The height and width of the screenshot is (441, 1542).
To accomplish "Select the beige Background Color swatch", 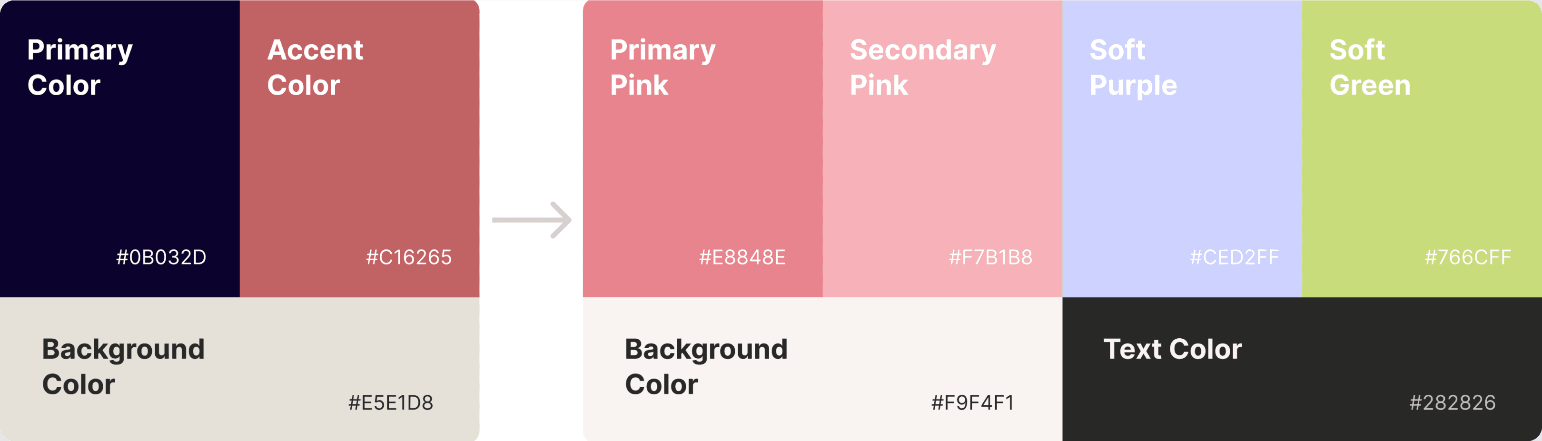I will 239,369.
